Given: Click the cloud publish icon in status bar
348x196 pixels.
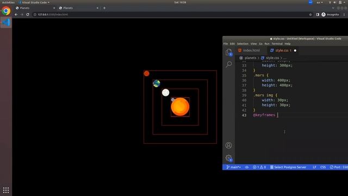Looking at the screenshot, I should (x=247, y=167).
